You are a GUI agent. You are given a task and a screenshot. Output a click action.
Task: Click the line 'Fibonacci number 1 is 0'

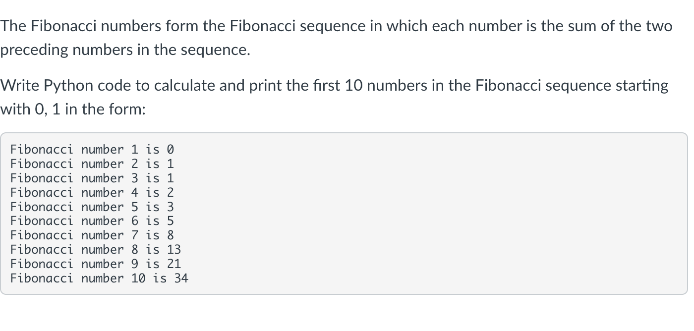tap(92, 150)
